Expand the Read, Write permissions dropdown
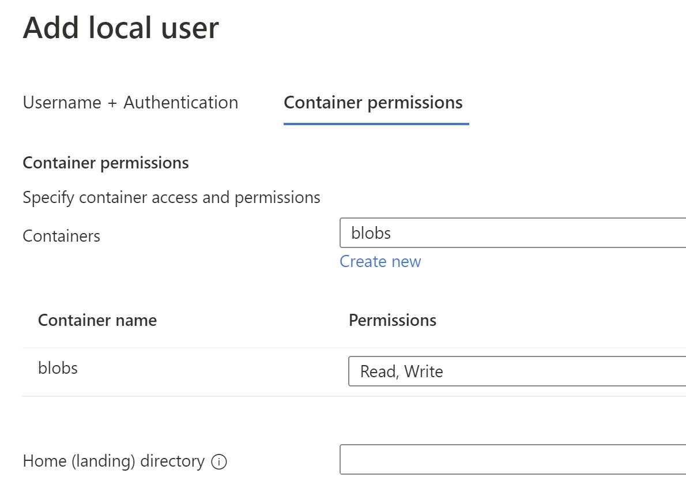Image resolution: width=686 pixels, height=492 pixels. [517, 371]
